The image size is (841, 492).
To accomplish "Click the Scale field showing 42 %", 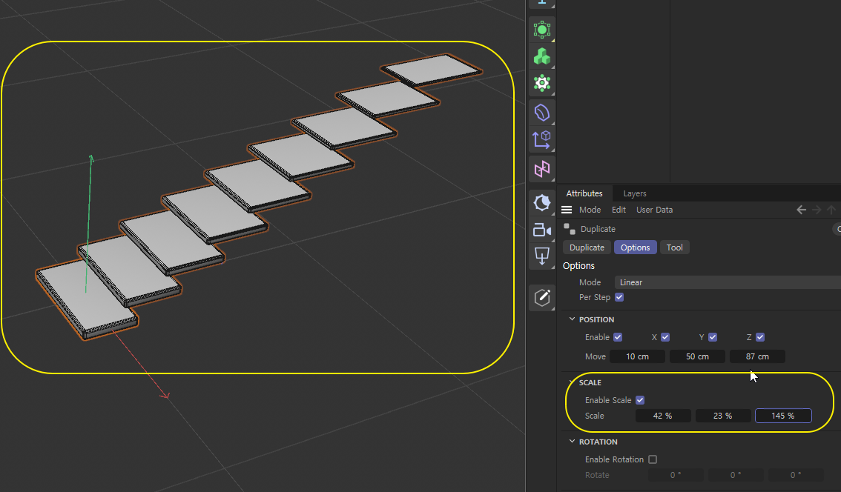I will pos(663,416).
